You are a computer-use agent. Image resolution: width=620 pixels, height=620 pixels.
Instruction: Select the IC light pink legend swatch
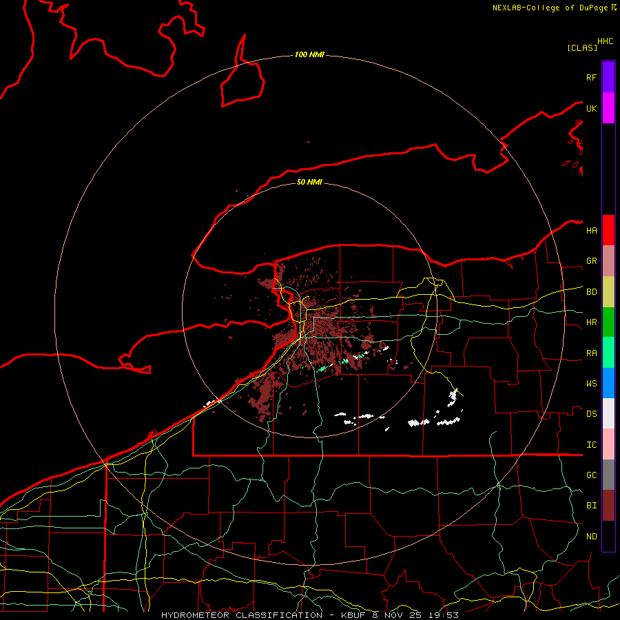point(608,444)
